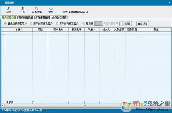Click the 记录数 footer label
Screen dimensions: 172x113
tap(10, 102)
